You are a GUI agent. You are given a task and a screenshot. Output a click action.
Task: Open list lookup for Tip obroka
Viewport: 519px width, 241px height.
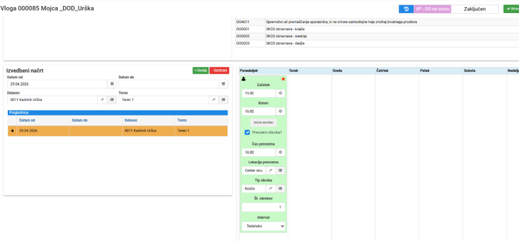280,189
